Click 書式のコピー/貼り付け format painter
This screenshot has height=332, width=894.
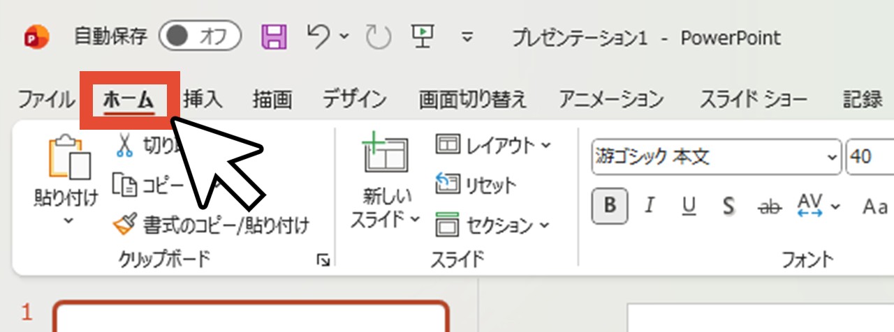click(211, 225)
